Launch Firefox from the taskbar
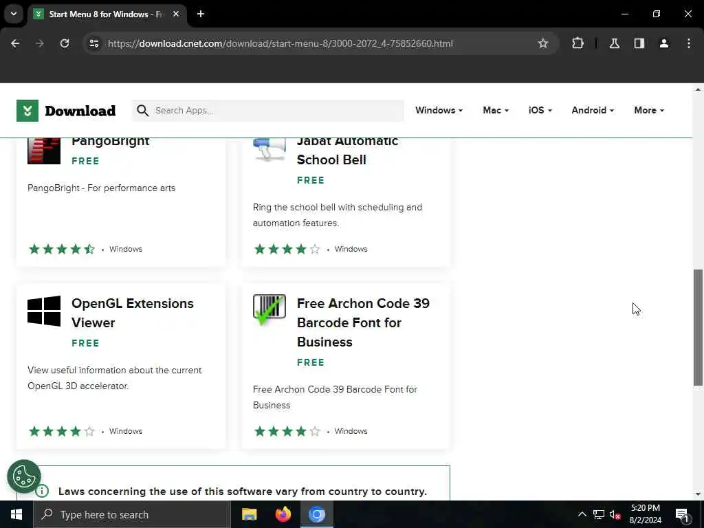704x528 pixels. pos(283,514)
